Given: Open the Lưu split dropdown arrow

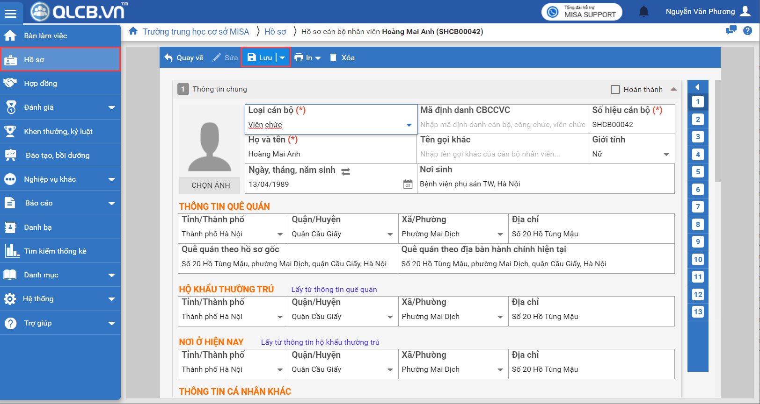Looking at the screenshot, I should [282, 58].
